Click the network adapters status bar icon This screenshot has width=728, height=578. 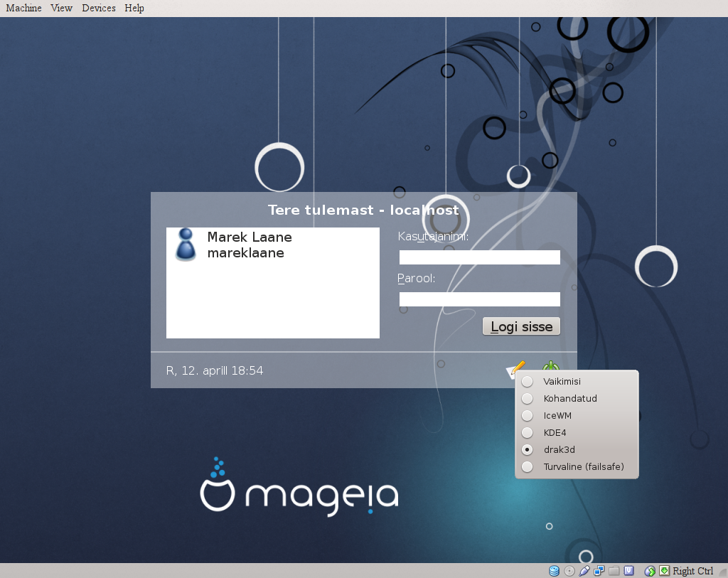[599, 571]
